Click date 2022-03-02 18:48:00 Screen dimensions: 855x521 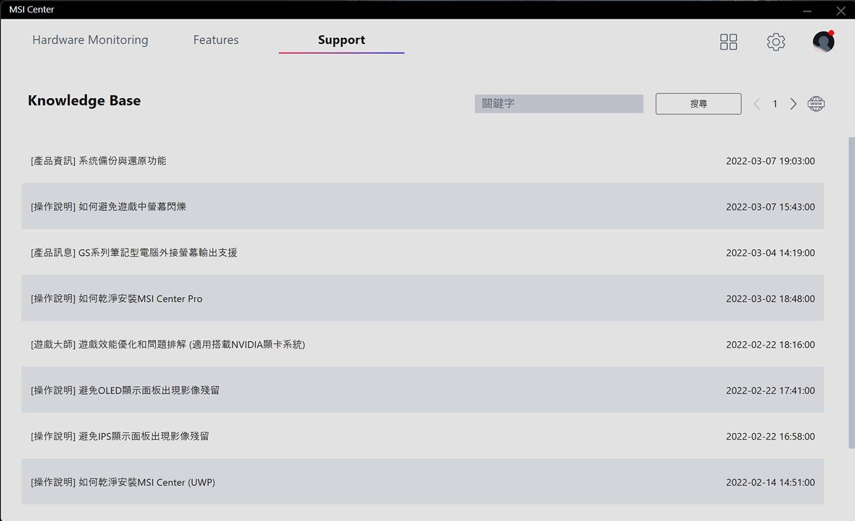(770, 299)
